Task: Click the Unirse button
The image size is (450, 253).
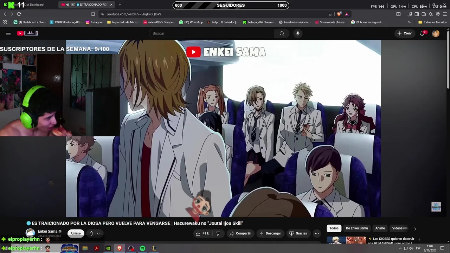Action: tap(76, 233)
